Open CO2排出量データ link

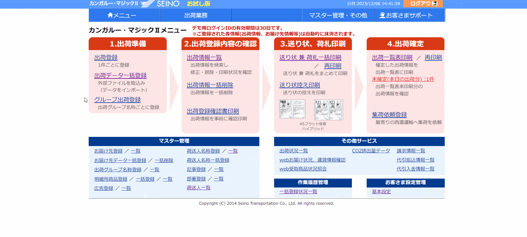(x=371, y=150)
